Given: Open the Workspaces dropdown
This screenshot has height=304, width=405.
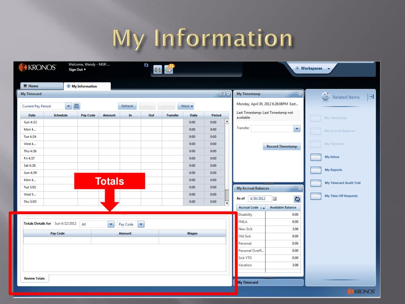Looking at the screenshot, I should pos(312,68).
